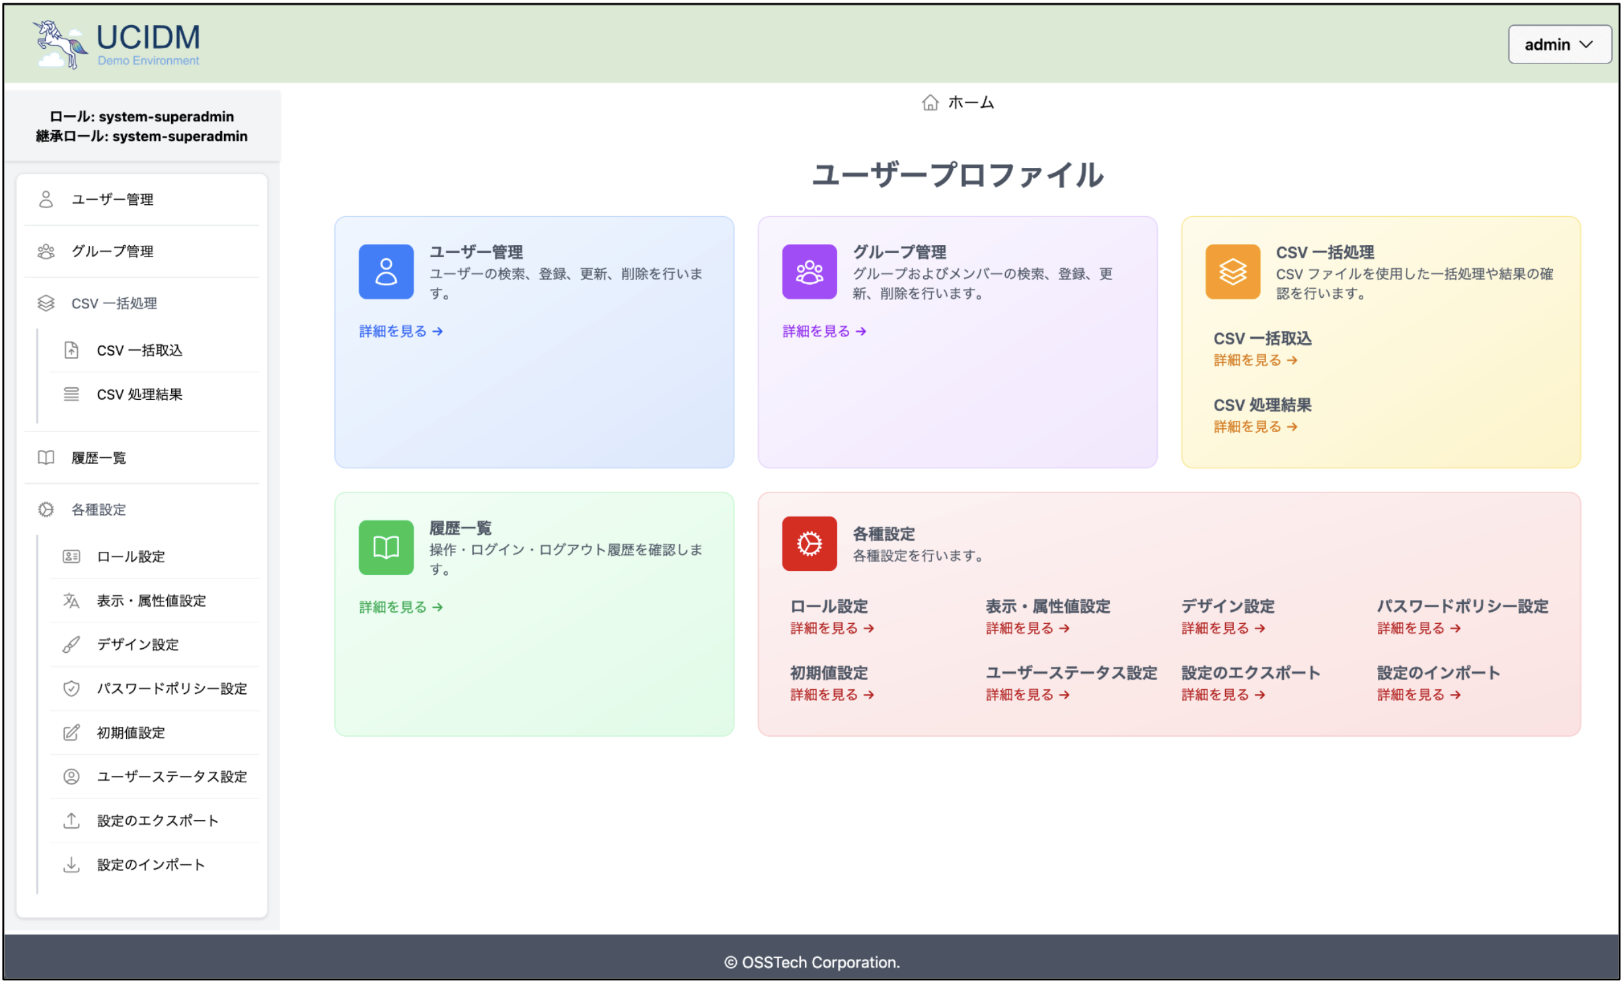This screenshot has height=982, width=1623.
Task: Click the purple group icon on グループ管理 card
Action: 810,272
